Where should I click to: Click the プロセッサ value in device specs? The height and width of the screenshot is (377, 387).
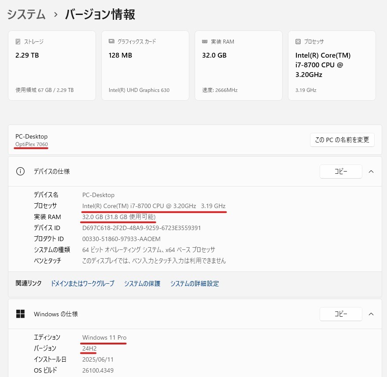click(x=154, y=206)
